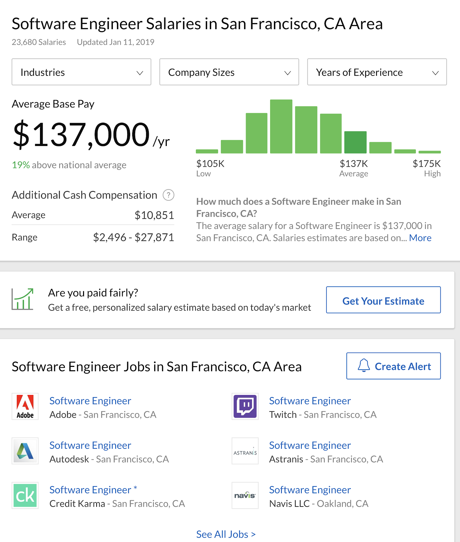The width and height of the screenshot is (460, 542).
Task: Open the Software Engineer job at Adobe
Action: (x=90, y=401)
